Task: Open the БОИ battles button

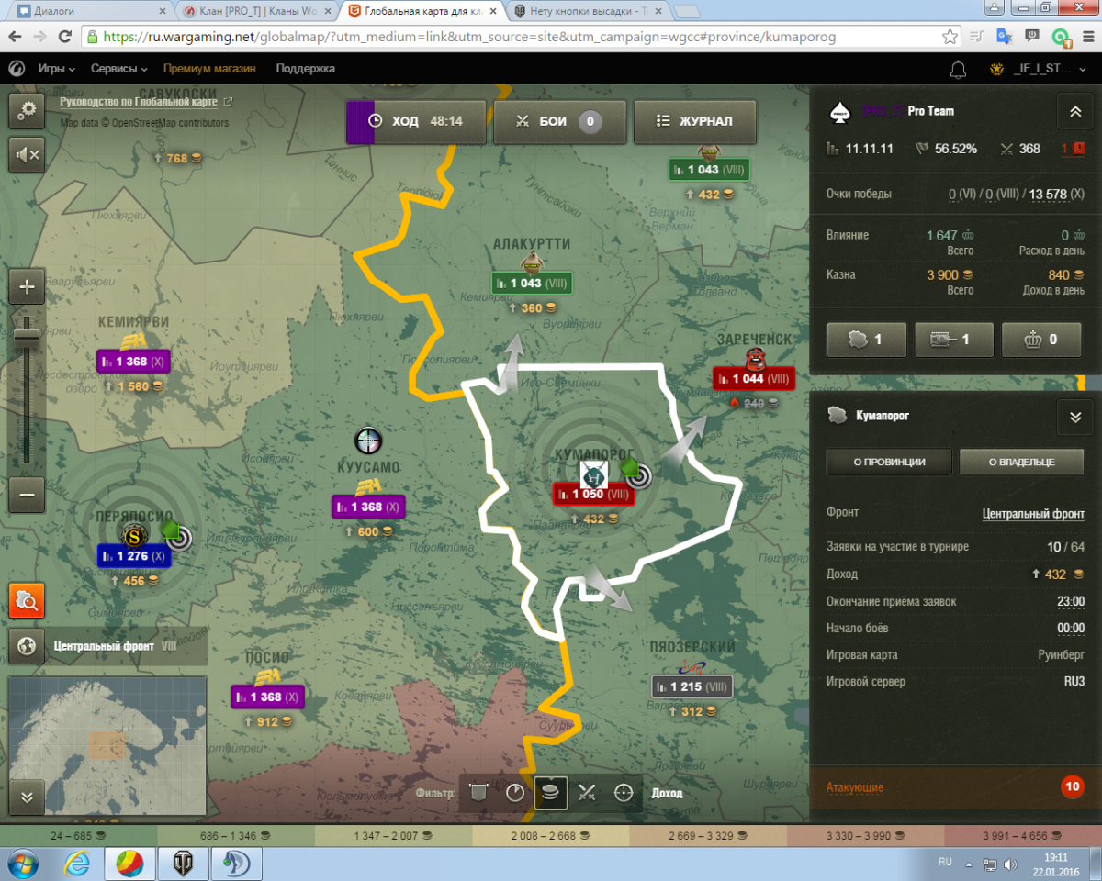Action: [x=559, y=121]
